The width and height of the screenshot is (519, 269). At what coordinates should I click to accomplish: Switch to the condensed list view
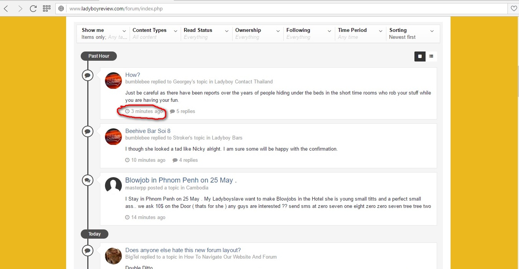pos(431,56)
